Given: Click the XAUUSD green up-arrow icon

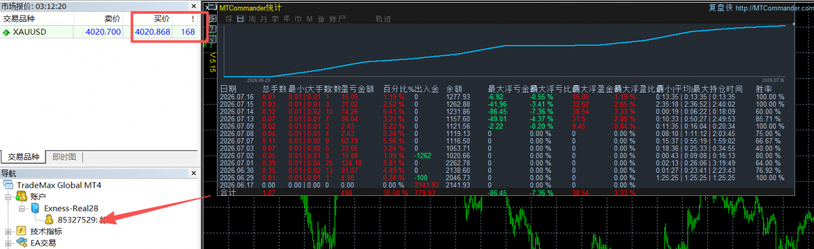Looking at the screenshot, I should tap(6, 32).
